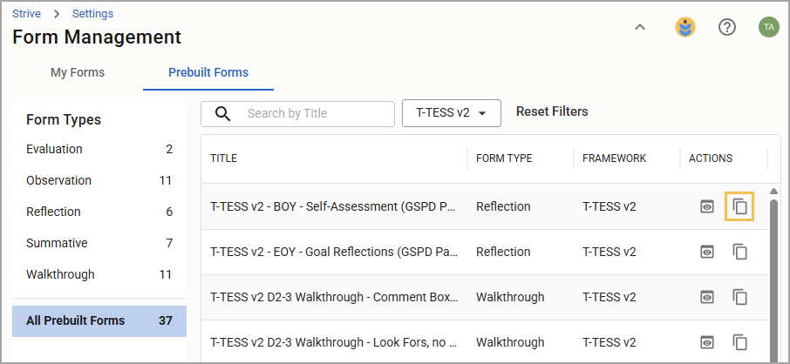Screen dimensions: 790x364
Task: Click the FRAMEWORK column header
Action: click(x=614, y=158)
